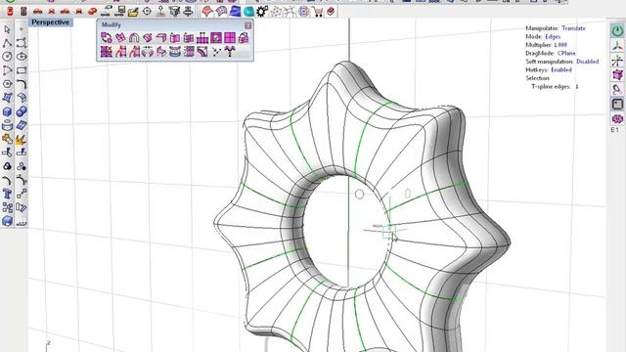The height and width of the screenshot is (352, 626).
Task: Select the Polyline tool
Action: tap(7, 43)
